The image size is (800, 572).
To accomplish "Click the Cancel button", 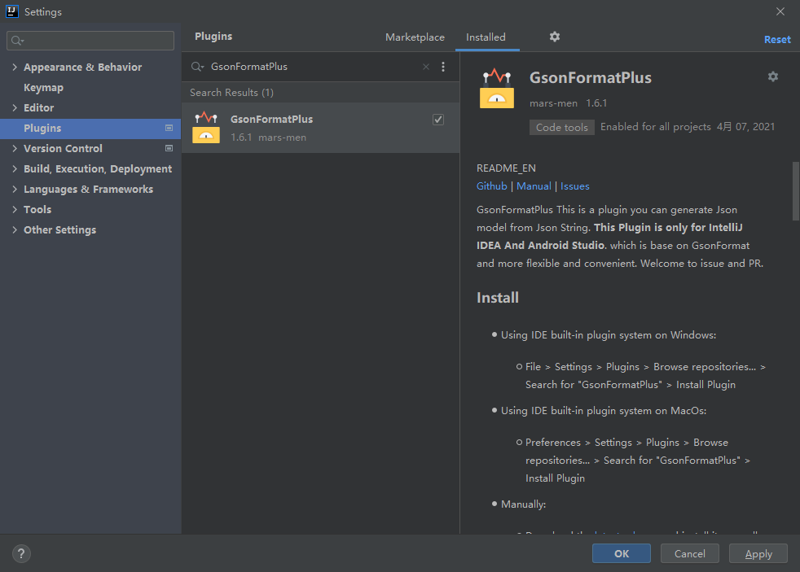I will 690,553.
